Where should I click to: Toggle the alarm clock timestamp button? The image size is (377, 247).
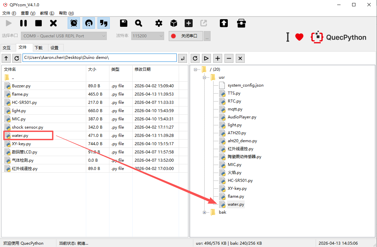click(x=74, y=23)
